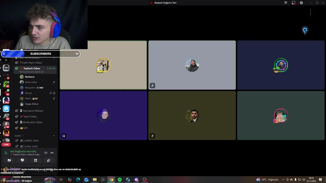
Task: Join Canlı Yayın Odası voice channel
Action: pyautogui.click(x=35, y=63)
